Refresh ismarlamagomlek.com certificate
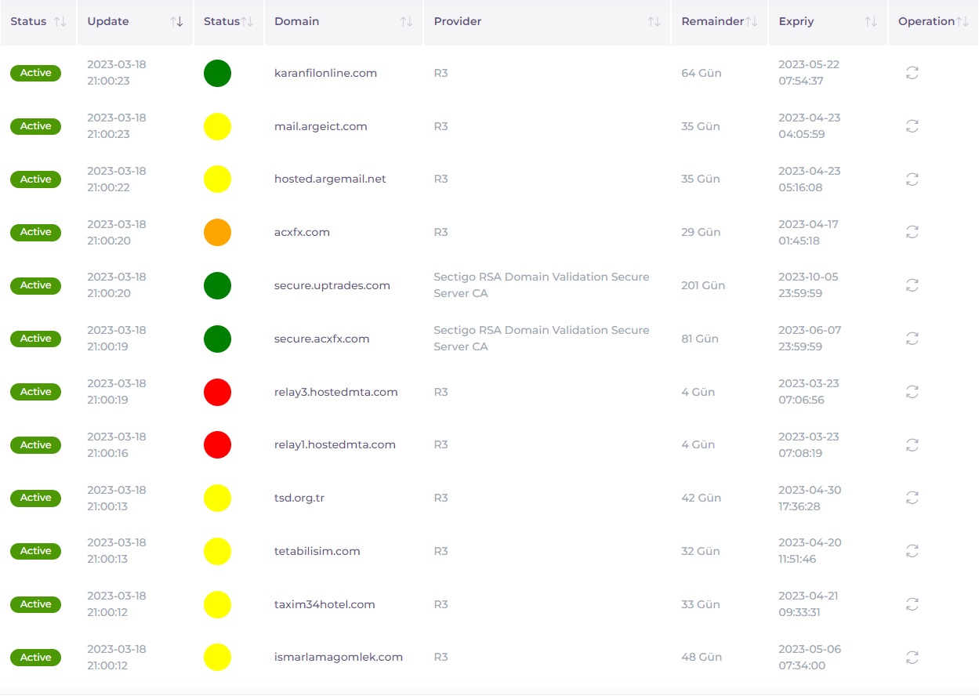Viewport: 979px width, 696px height. coord(912,657)
